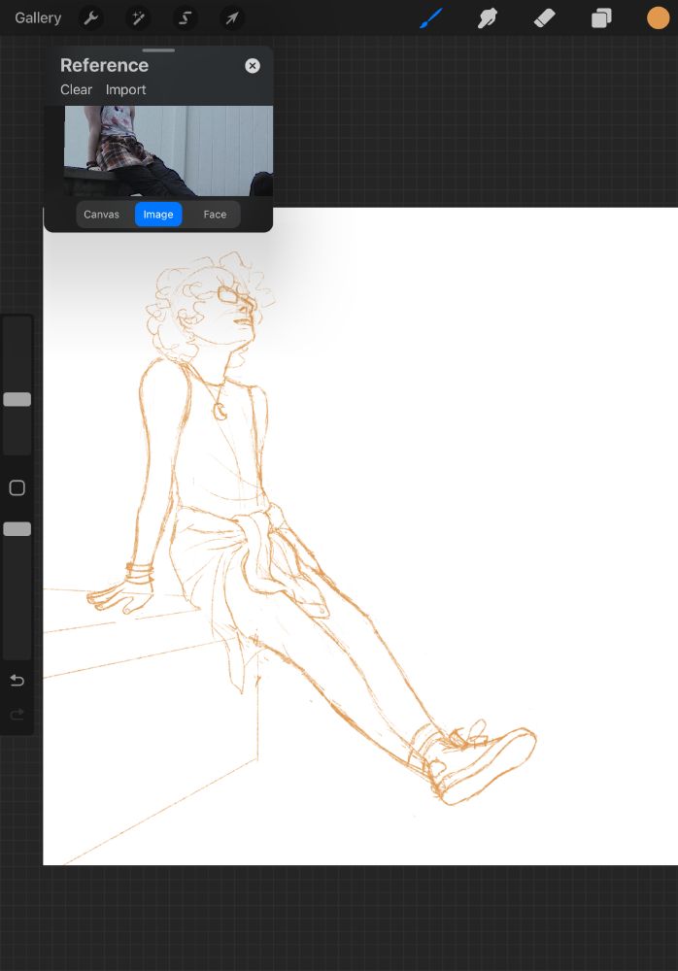This screenshot has width=678, height=971.
Task: Click the Reference panel grab handle
Action: coord(158,50)
